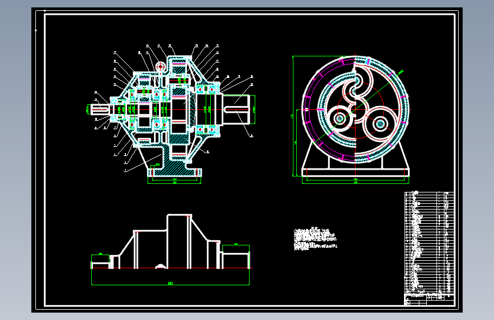
Task: Select the input shaft end in the section view
Action: coord(100,109)
